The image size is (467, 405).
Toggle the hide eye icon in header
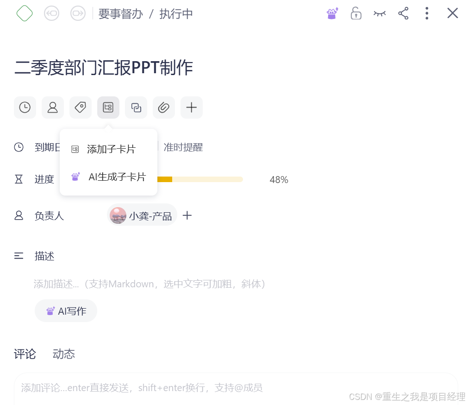click(380, 14)
